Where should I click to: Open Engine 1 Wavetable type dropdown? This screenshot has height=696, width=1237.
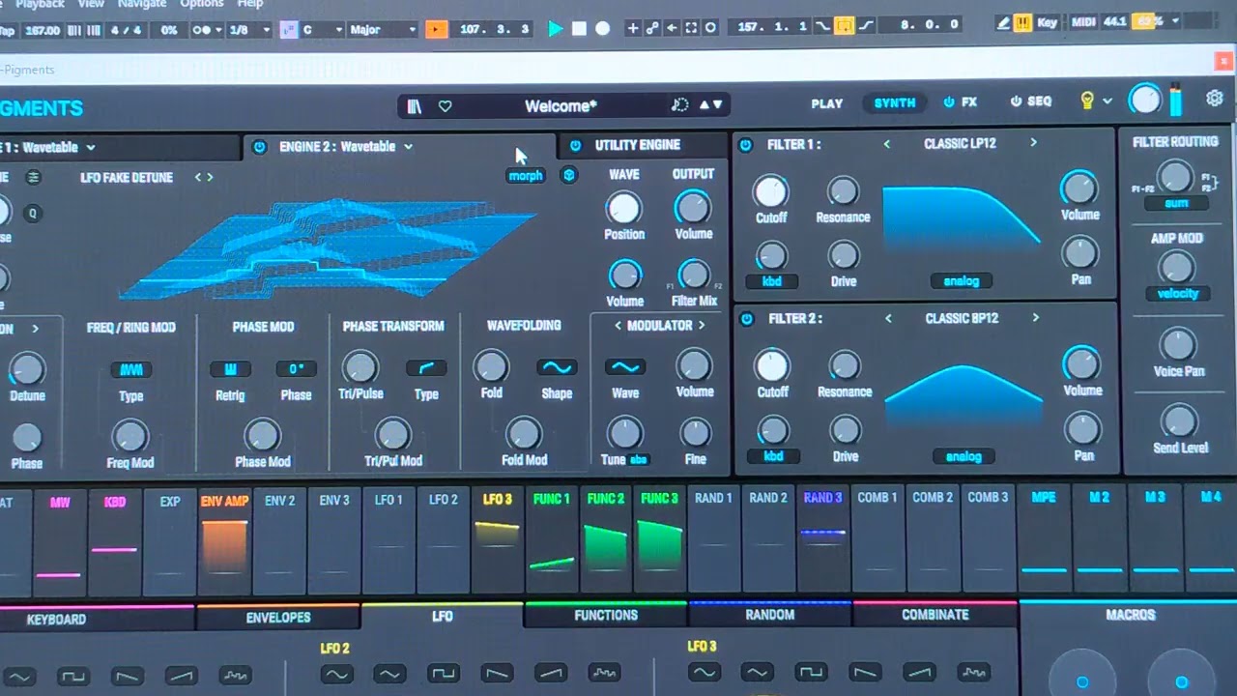pos(90,148)
